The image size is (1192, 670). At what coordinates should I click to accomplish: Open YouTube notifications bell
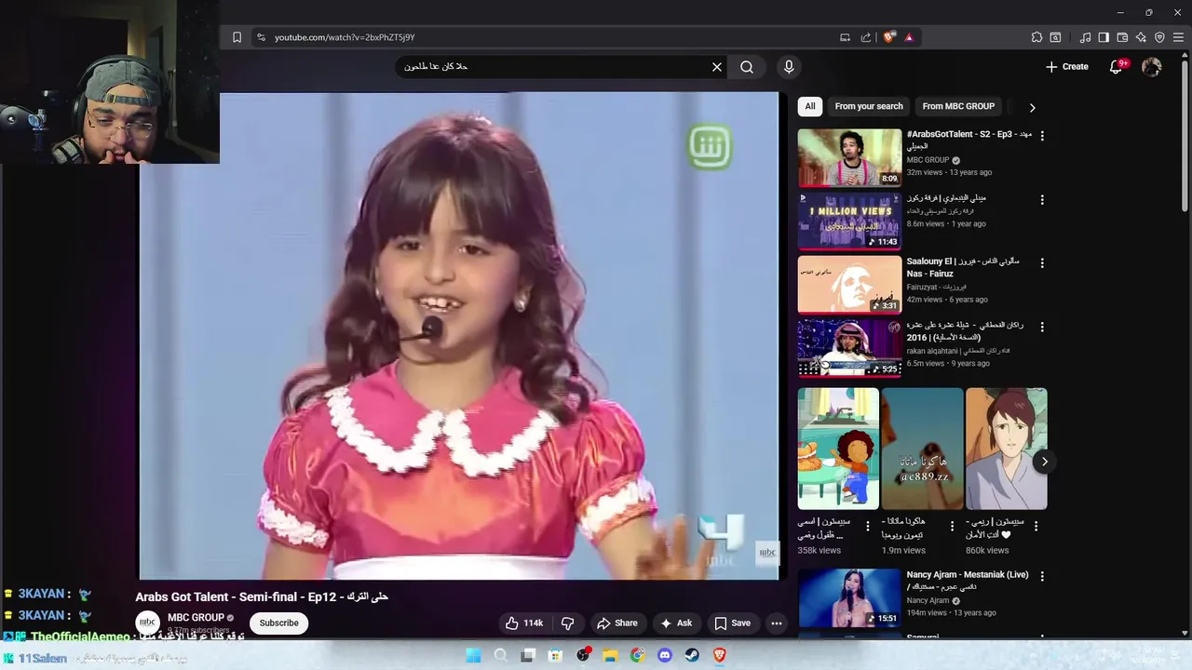pos(1117,67)
